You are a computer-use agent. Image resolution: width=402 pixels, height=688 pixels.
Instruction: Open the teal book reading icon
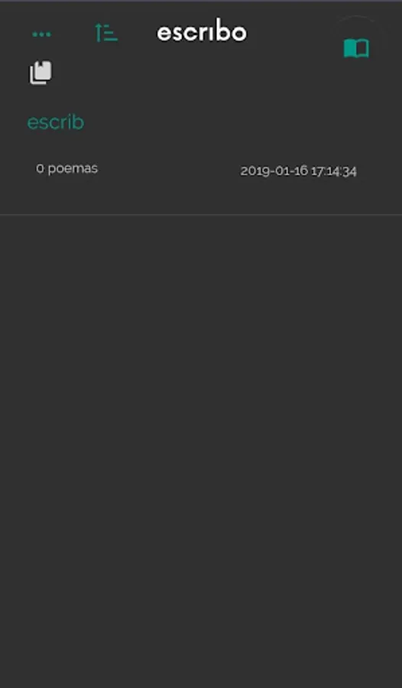[356, 48]
